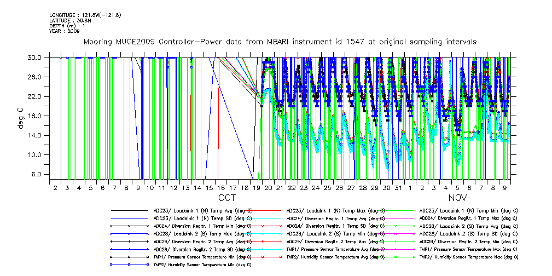552x276 pixels.
Task: Click the OCT month label on x-axis
Action: point(227,197)
